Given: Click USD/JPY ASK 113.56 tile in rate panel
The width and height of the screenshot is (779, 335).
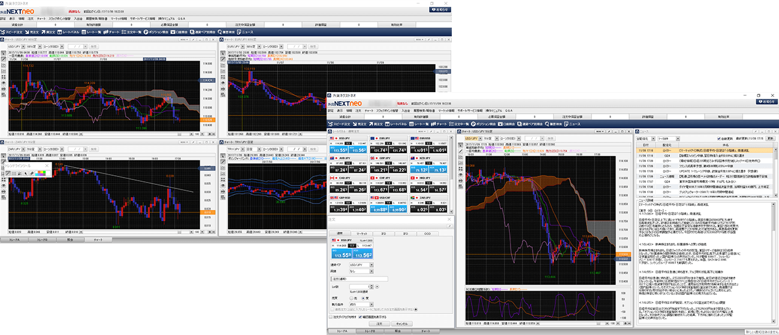Looking at the screenshot, I should [x=358, y=150].
